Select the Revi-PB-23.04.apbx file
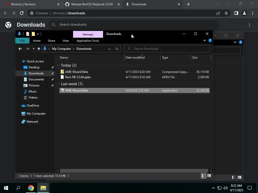258x193 pixels. click(134, 77)
